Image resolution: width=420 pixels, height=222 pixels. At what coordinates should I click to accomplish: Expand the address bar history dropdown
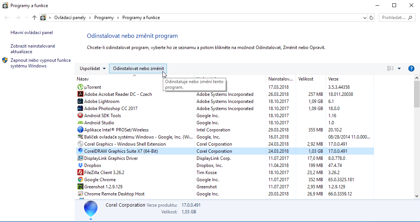[x=365, y=18]
